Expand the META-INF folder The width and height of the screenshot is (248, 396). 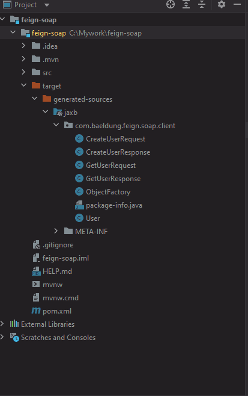56,231
